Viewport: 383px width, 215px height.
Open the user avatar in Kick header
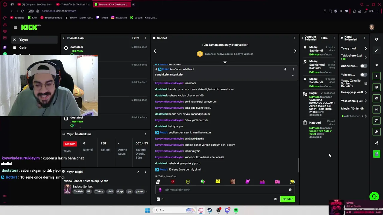click(x=372, y=27)
